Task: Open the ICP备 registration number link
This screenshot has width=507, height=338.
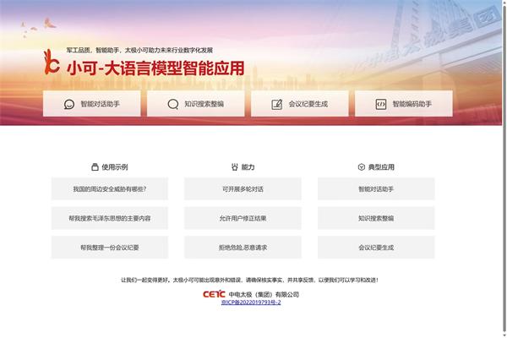Action: click(251, 303)
